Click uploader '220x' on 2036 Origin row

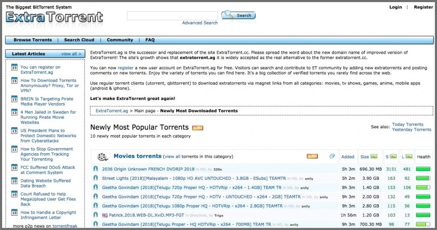[x=218, y=169]
